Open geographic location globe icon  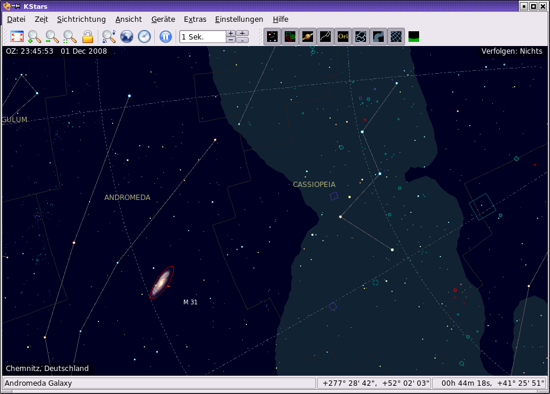point(127,37)
